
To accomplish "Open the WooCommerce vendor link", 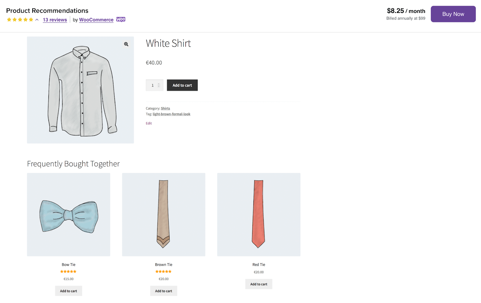I will pyautogui.click(x=96, y=20).
